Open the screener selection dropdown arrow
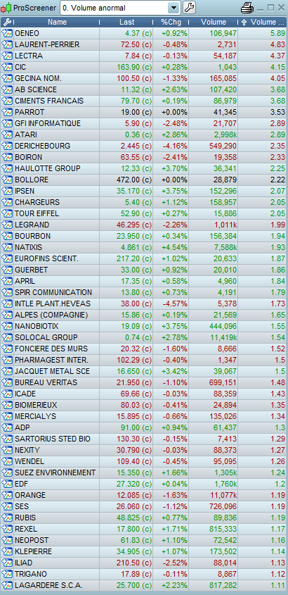The width and height of the screenshot is (288, 595). tap(174, 8)
